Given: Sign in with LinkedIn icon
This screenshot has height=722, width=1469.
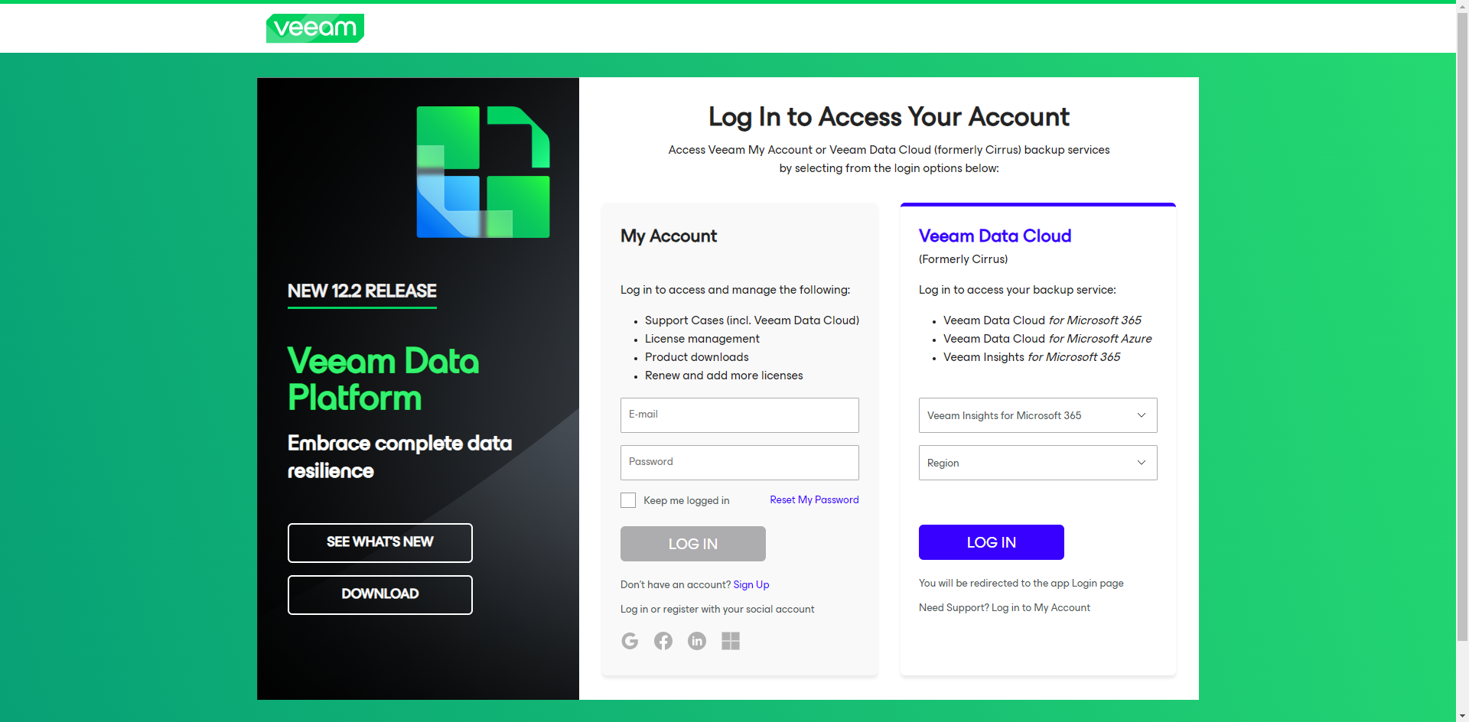Looking at the screenshot, I should (697, 641).
